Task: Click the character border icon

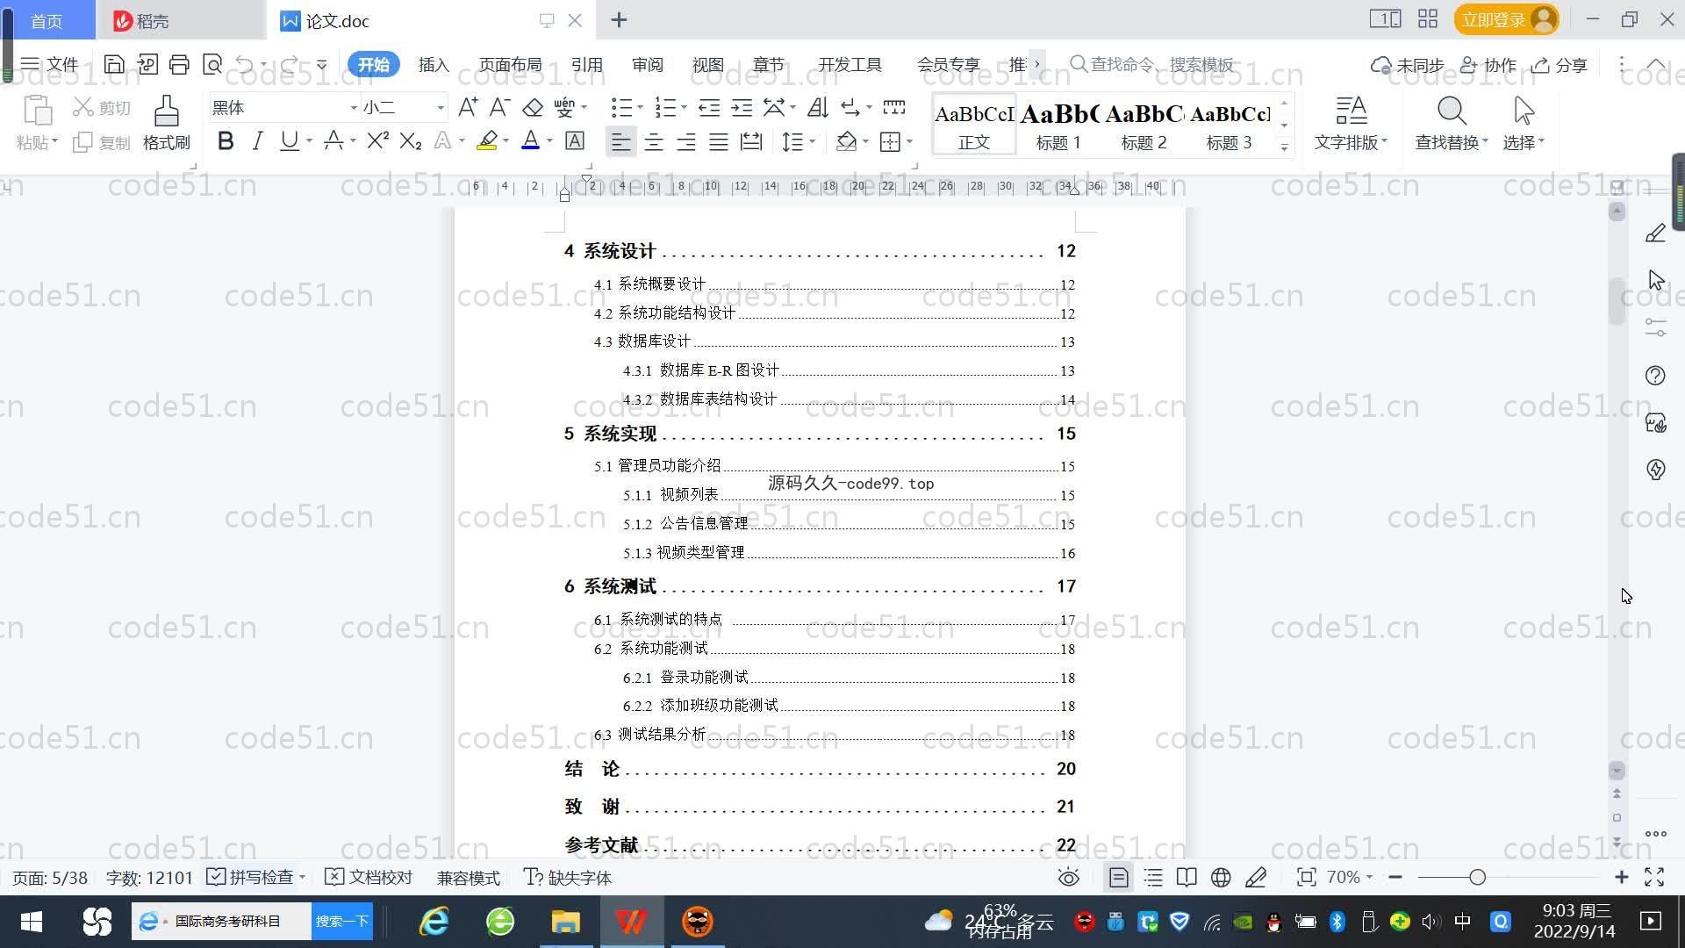Action: tap(575, 140)
